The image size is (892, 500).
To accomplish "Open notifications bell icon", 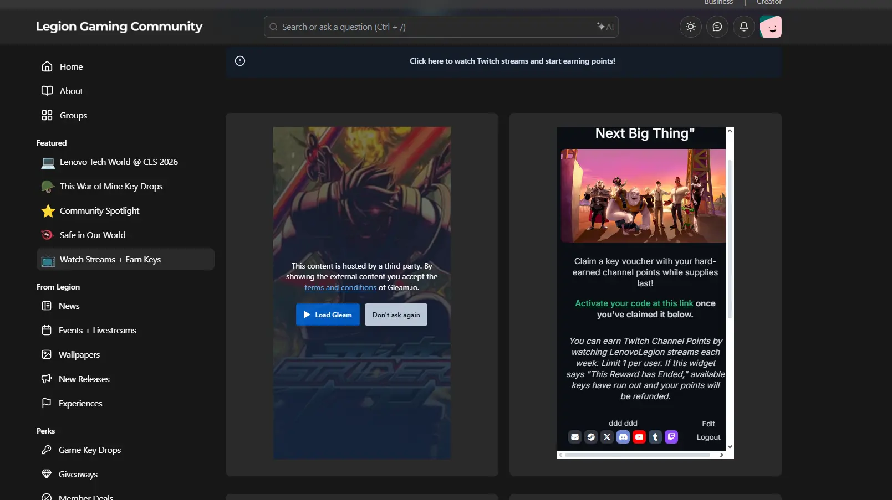I will [x=744, y=27].
